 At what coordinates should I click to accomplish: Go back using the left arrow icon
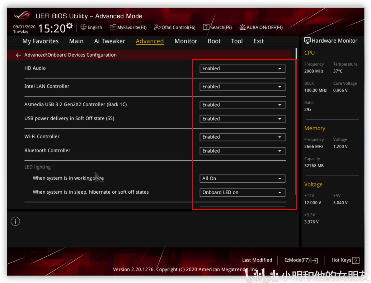[x=18, y=55]
